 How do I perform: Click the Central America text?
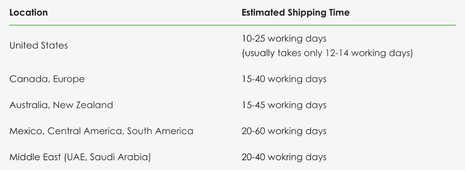point(85,131)
